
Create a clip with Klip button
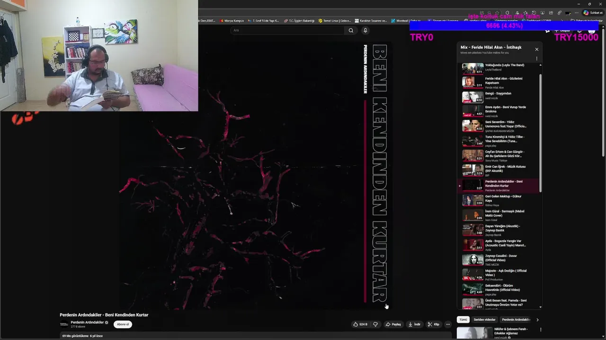(433, 324)
